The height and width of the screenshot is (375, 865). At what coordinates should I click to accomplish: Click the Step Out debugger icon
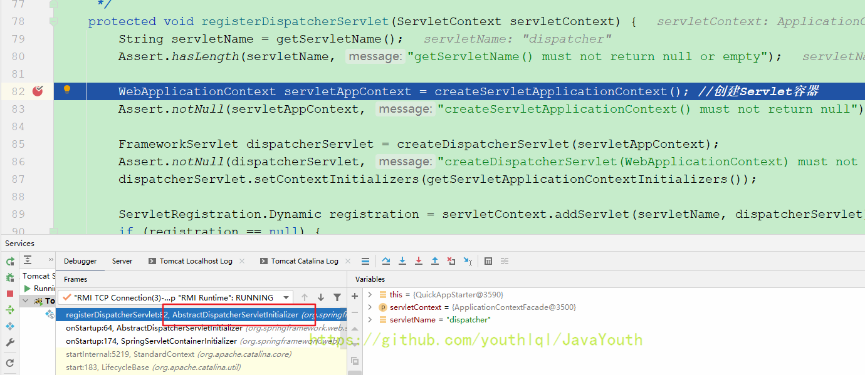coord(435,261)
